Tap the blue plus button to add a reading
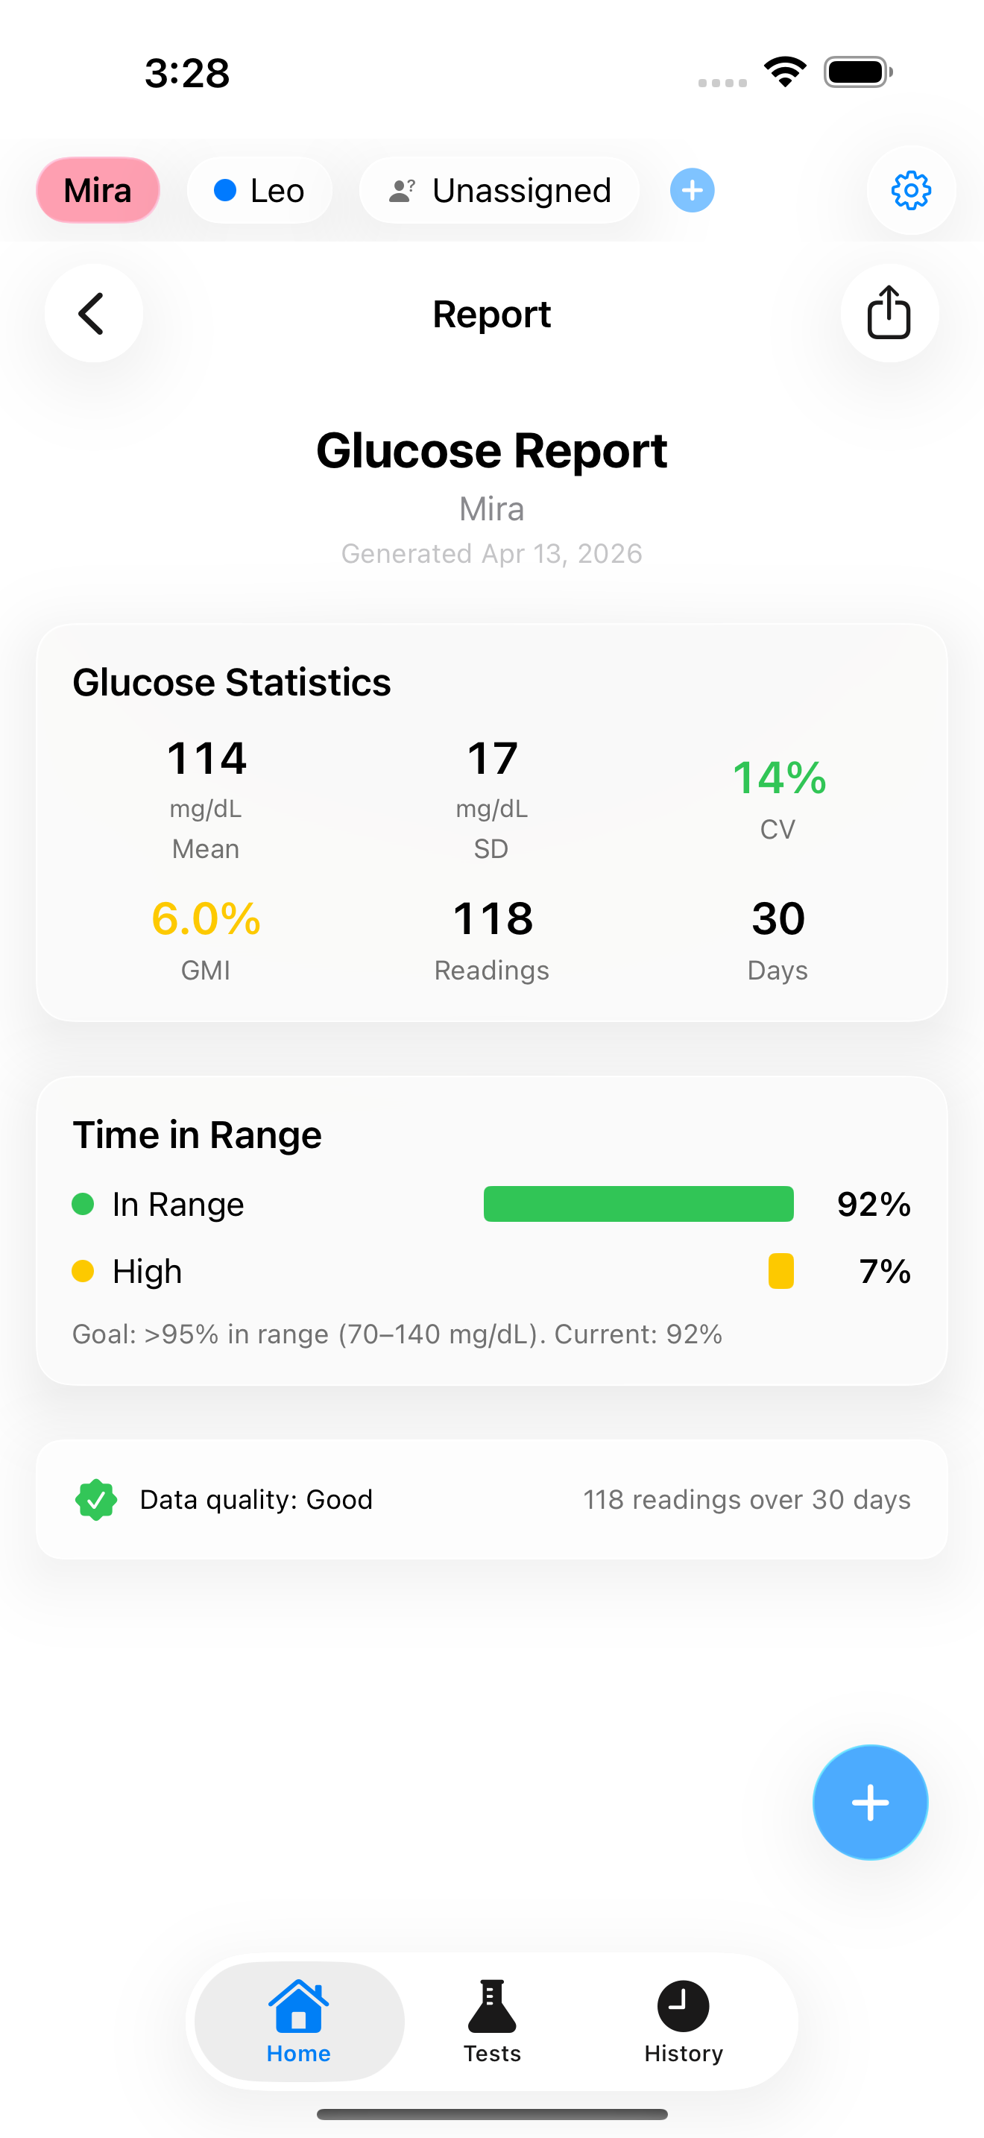The width and height of the screenshot is (984, 2138). pyautogui.click(x=871, y=1802)
